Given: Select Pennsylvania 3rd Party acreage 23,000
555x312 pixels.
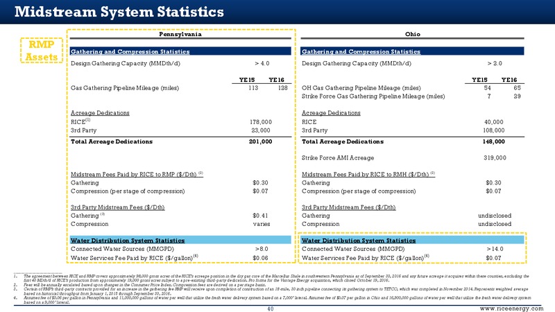Looking at the screenshot, I should click(x=261, y=130).
